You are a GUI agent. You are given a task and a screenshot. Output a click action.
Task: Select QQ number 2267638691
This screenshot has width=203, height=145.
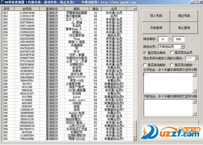(27, 65)
